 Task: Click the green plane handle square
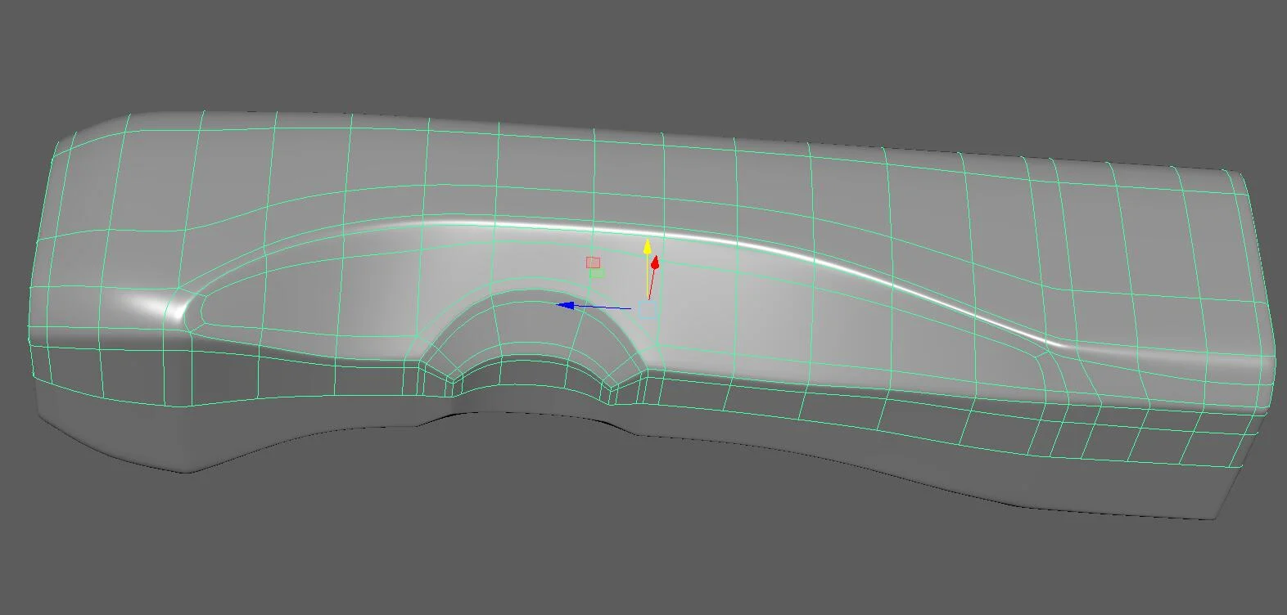point(598,273)
